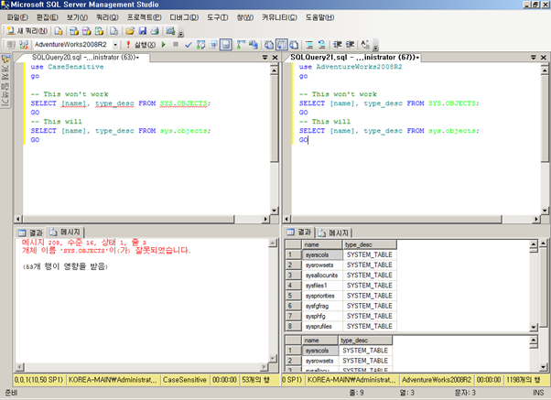Click the sysfiles1 cell in results
Viewport: 551px width, 400px height.
[322, 286]
